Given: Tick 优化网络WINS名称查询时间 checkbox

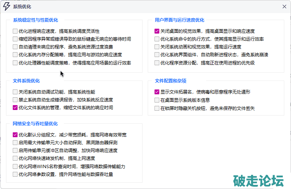Looking at the screenshot, I should click(x=15, y=166).
